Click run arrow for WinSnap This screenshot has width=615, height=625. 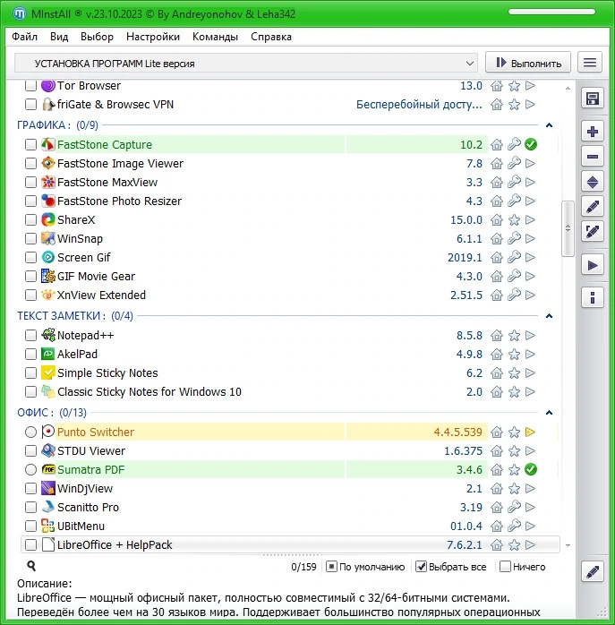point(531,238)
